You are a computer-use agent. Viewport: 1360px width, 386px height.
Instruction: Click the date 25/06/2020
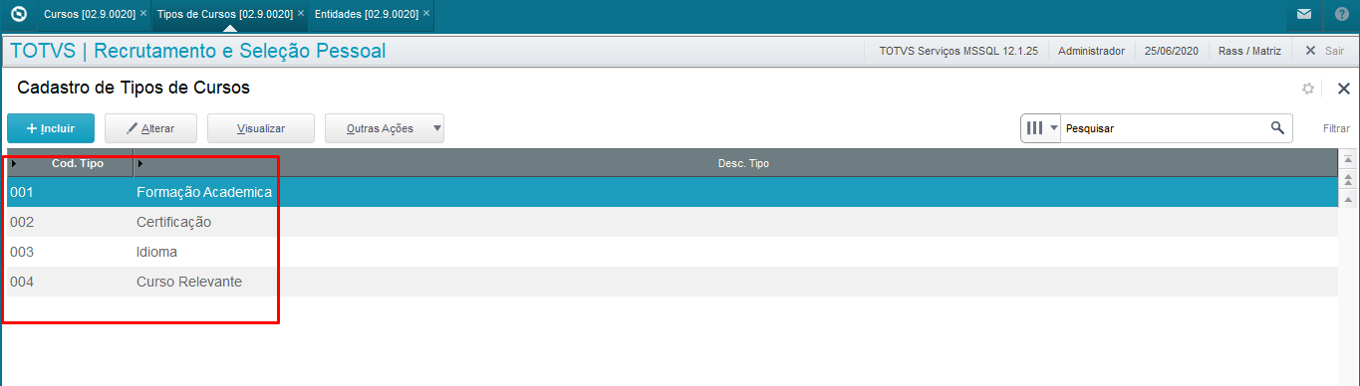(1172, 51)
